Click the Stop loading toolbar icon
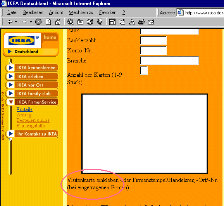Viewport: 224px width, 206px height. coord(38,22)
